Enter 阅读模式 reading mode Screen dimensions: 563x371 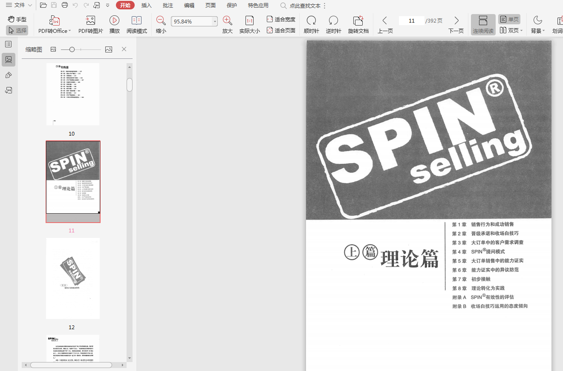(136, 20)
